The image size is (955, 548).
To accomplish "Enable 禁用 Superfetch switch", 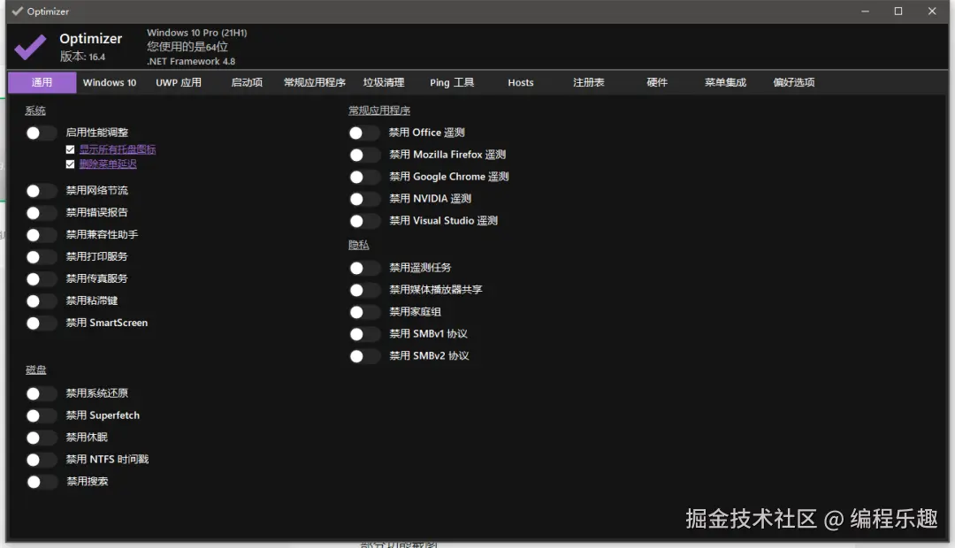I will point(40,415).
